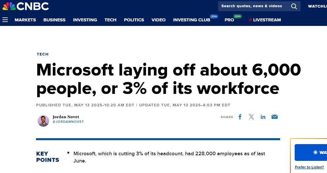
Task: Share article on Facebook
Action: pos(240,117)
